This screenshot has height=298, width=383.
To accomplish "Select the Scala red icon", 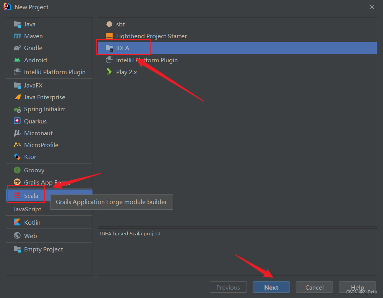I will [x=17, y=196].
